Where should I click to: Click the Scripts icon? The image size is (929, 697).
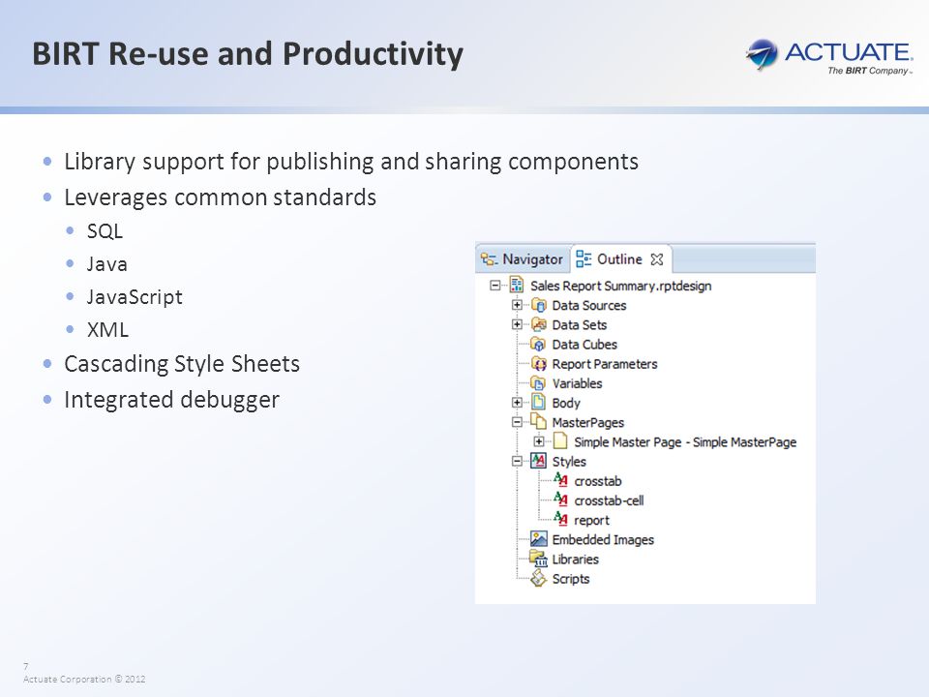click(x=539, y=578)
